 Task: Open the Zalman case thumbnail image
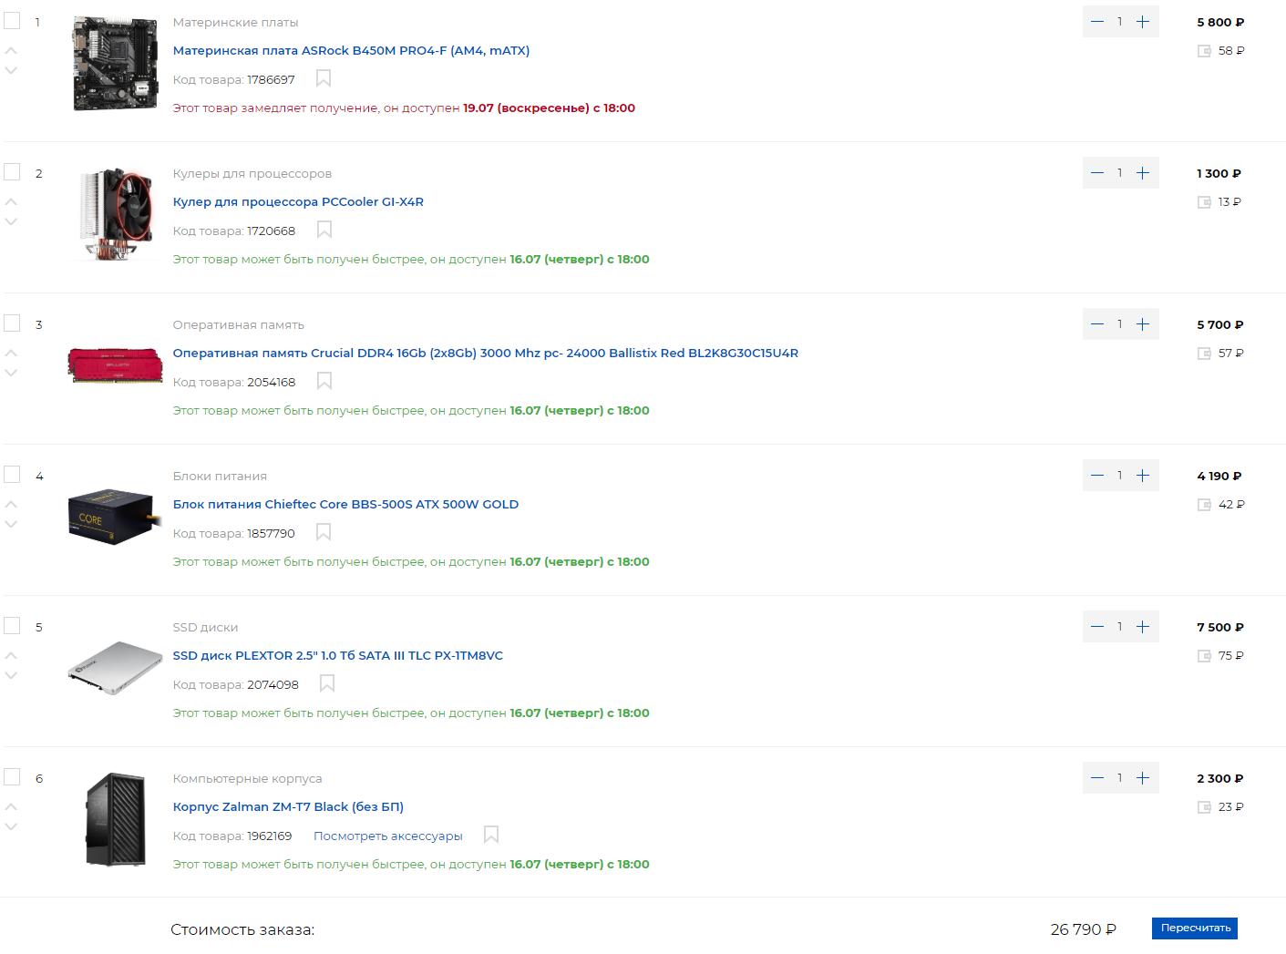pos(115,818)
